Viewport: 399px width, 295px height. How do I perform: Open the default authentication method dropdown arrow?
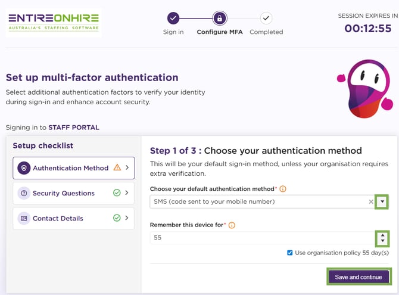tap(382, 202)
